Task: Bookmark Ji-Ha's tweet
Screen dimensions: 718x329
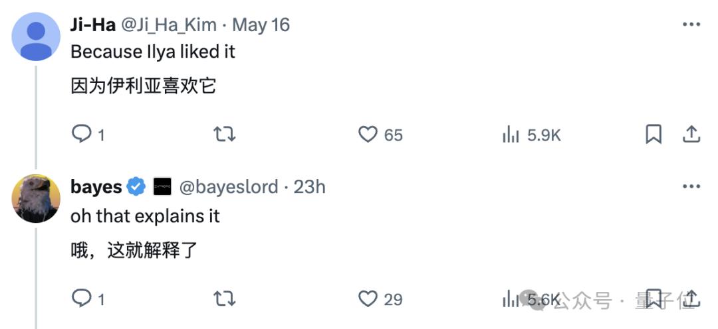Action: 654,135
